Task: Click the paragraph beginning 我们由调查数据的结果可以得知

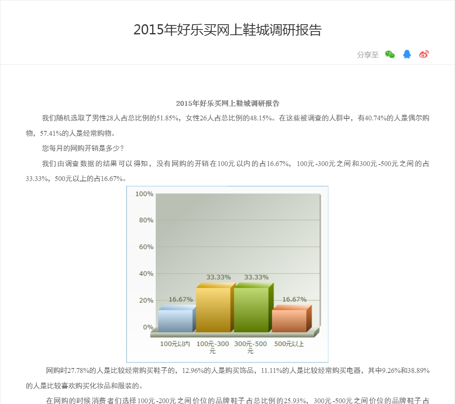Action: (227, 171)
